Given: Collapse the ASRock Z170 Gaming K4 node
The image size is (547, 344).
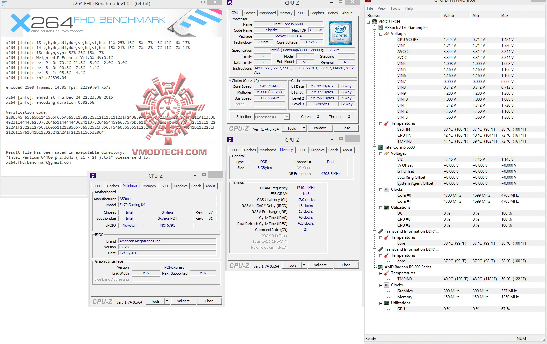Looking at the screenshot, I should pyautogui.click(x=375, y=28).
